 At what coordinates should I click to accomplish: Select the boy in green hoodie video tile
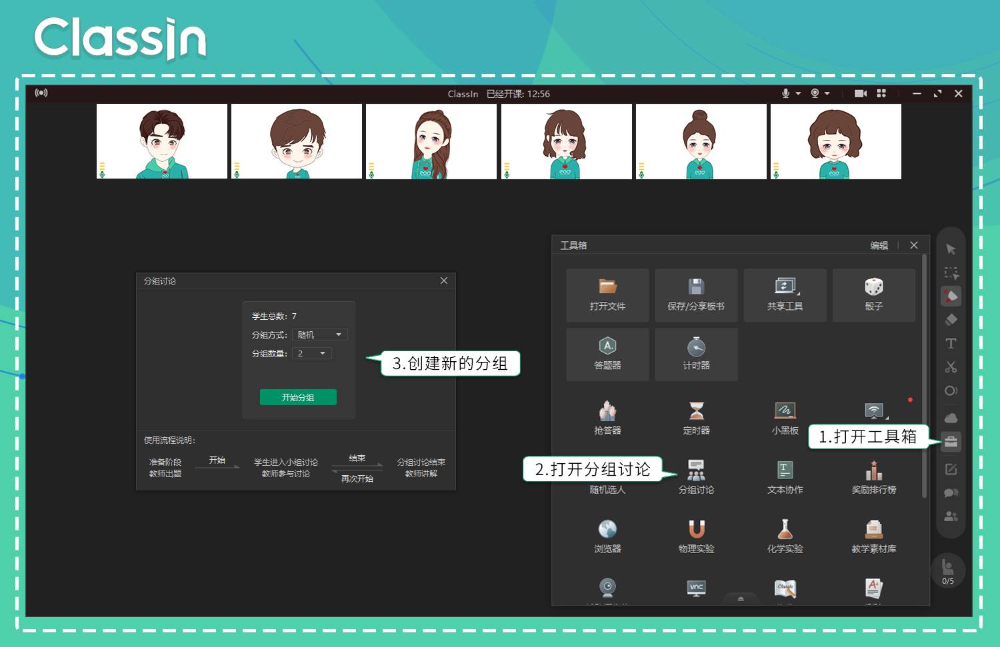pyautogui.click(x=162, y=141)
